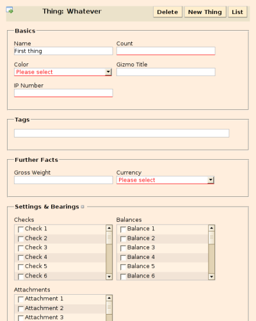Select the Balance 4 checkbox
The image size is (256, 321).
click(123, 258)
